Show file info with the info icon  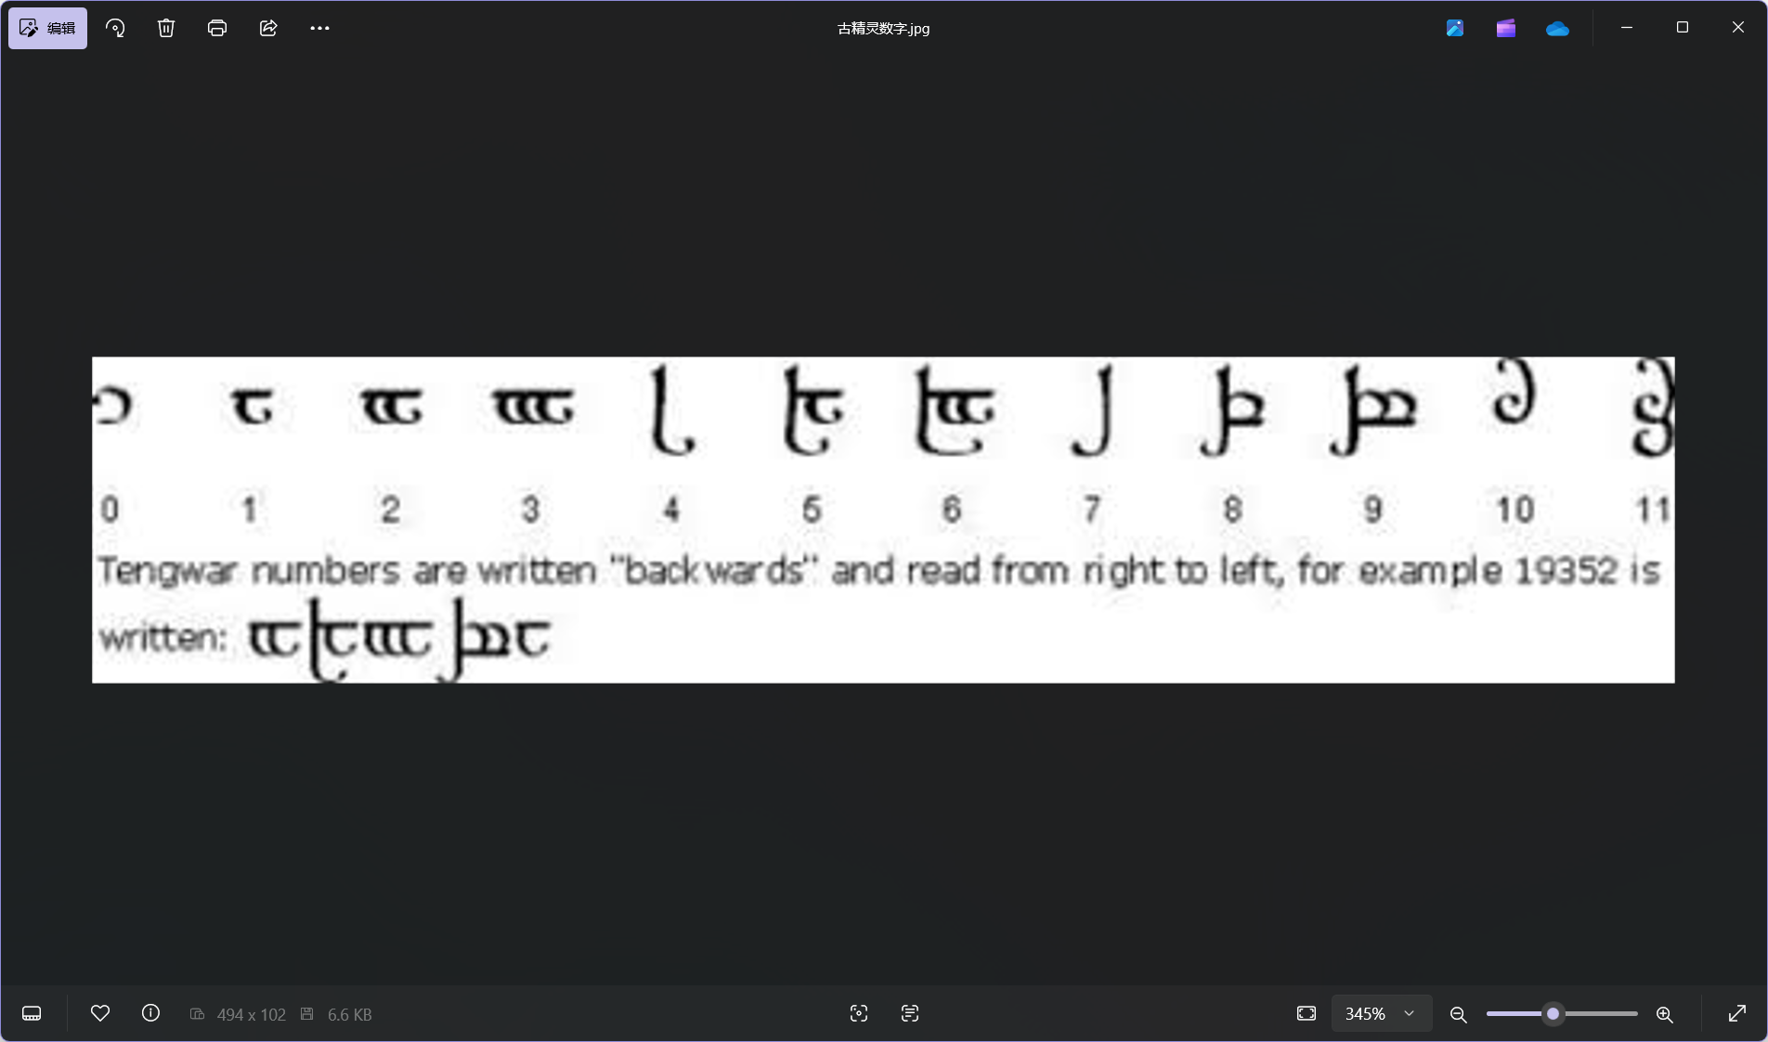pyautogui.click(x=150, y=1013)
